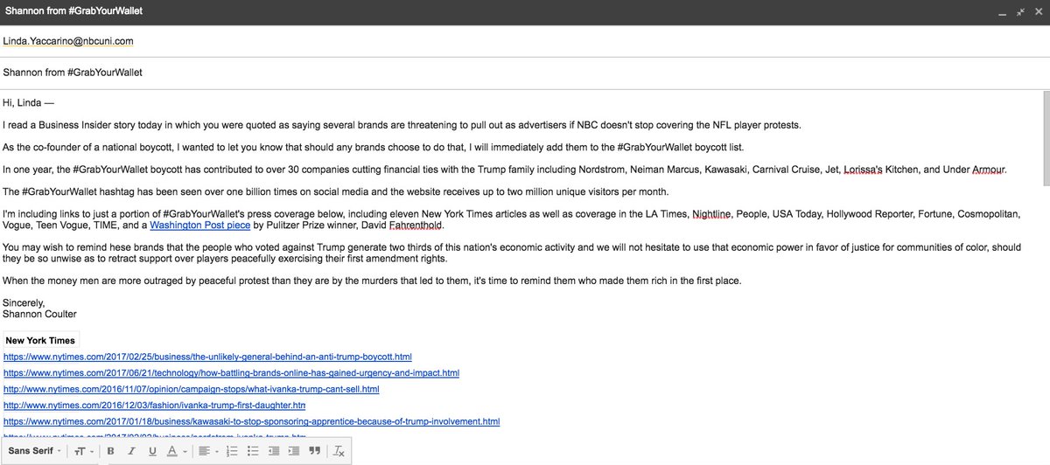Click the subject field Shannon from #GrabYourWallet
The height and width of the screenshot is (465, 1050).
tap(525, 72)
